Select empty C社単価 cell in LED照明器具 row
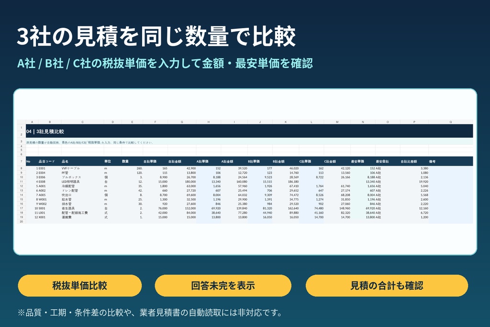Screen dimensions: 490x327 point(311,181)
